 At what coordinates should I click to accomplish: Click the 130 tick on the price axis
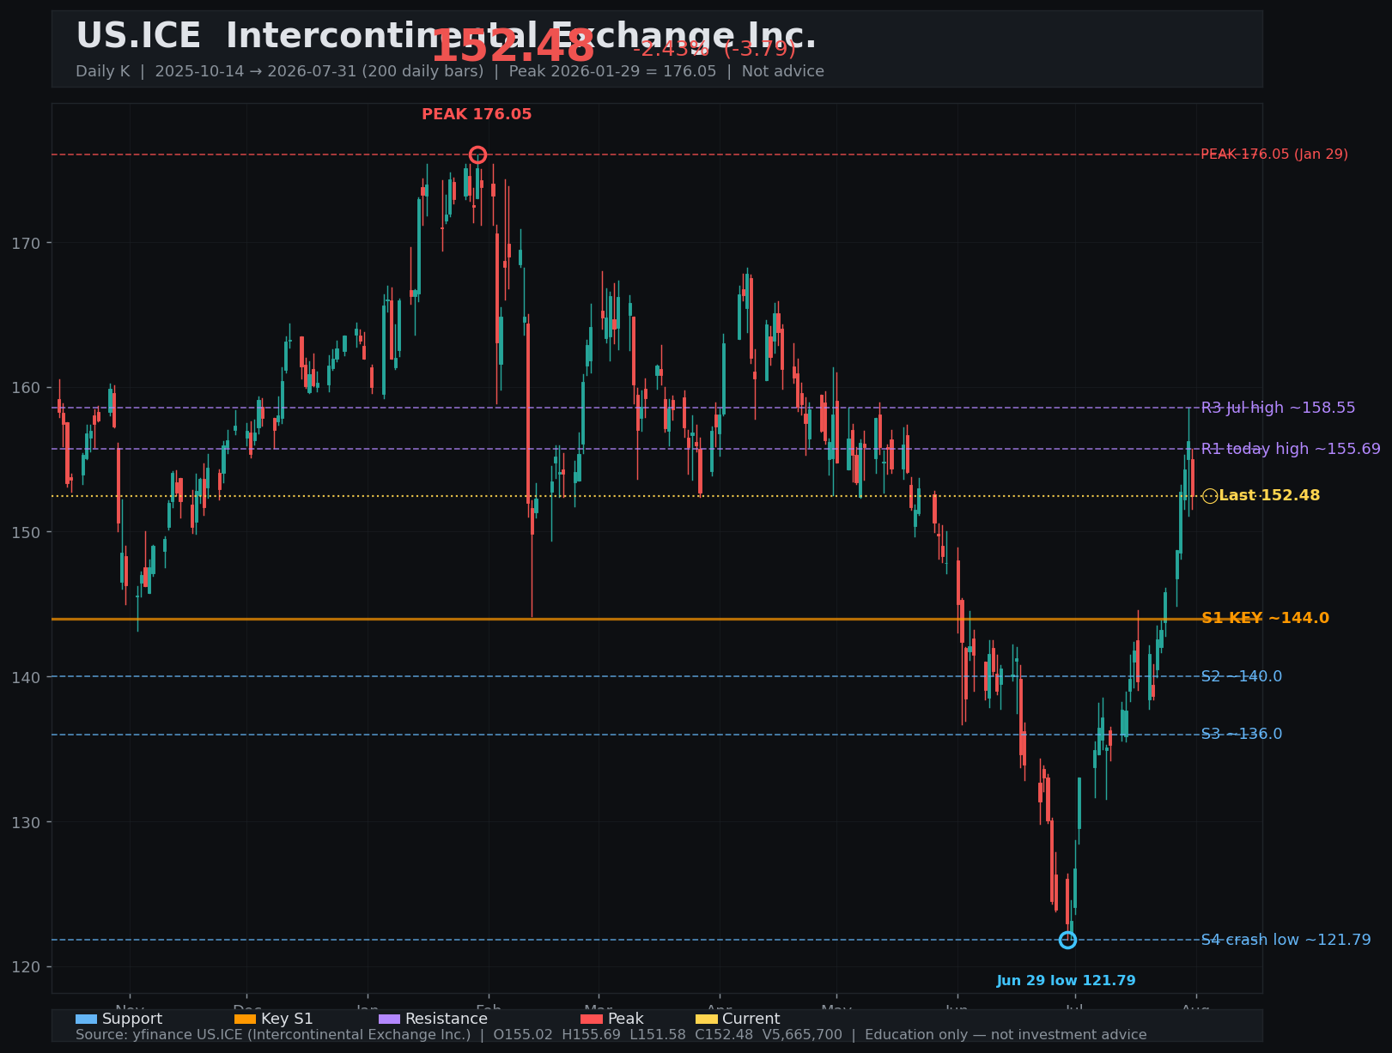(x=26, y=822)
